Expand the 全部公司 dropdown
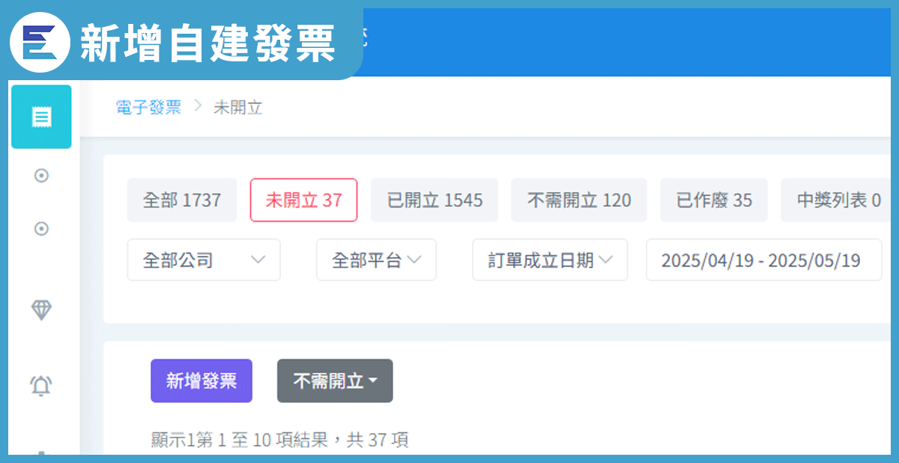 [204, 260]
